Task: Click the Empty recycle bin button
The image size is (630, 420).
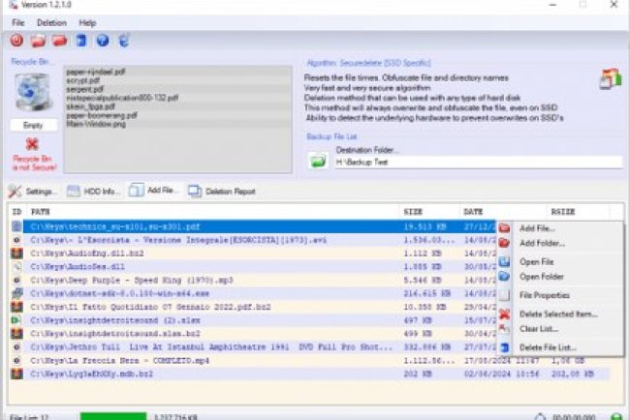Action: click(33, 125)
